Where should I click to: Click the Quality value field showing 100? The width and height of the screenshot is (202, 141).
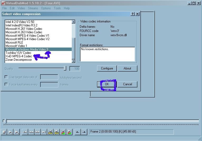point(75,68)
